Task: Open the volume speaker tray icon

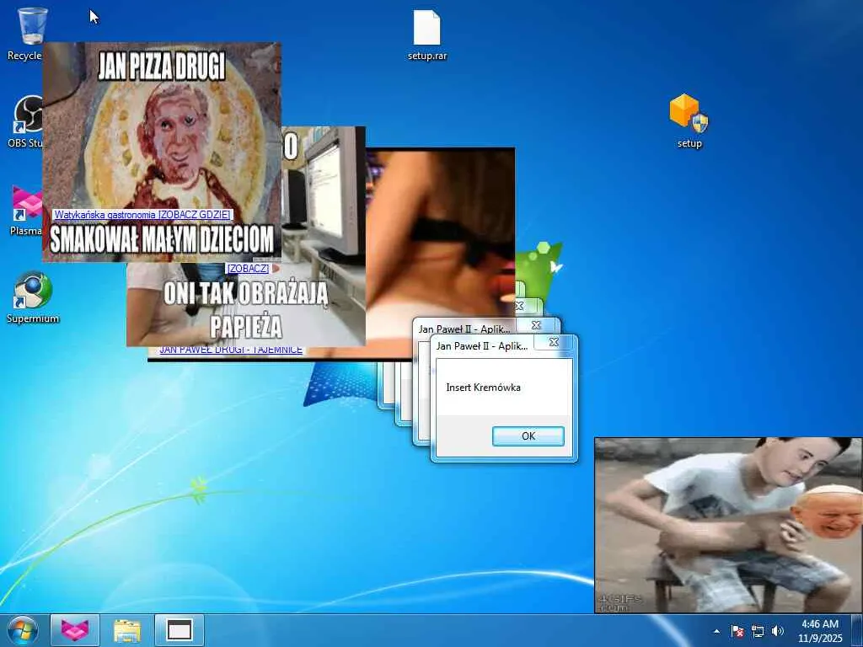Action: point(777,631)
